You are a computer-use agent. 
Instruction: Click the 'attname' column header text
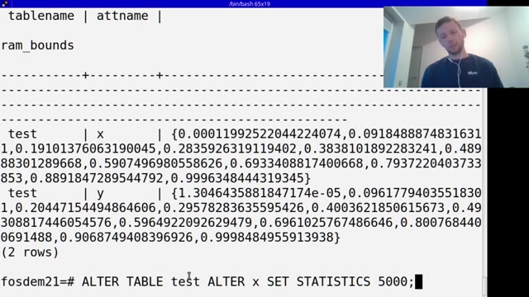click(122, 16)
